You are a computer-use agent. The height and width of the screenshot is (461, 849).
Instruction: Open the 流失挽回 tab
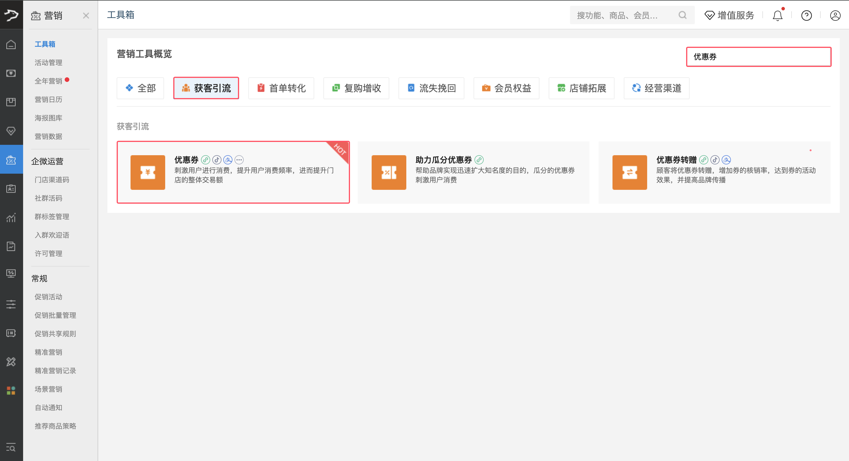point(431,88)
